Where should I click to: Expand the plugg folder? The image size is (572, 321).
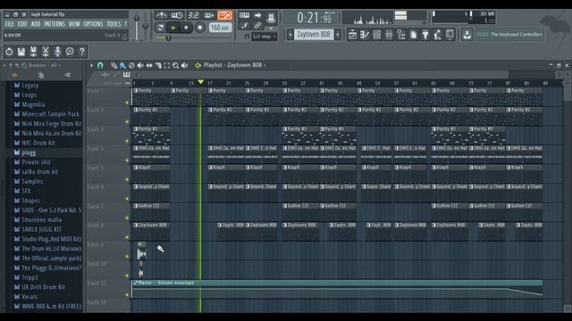(x=25, y=152)
